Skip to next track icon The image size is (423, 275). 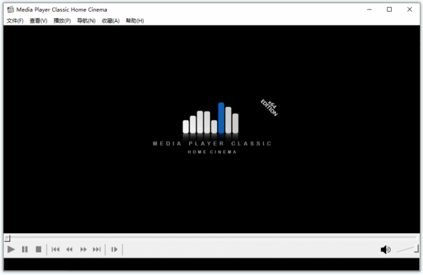click(97, 250)
